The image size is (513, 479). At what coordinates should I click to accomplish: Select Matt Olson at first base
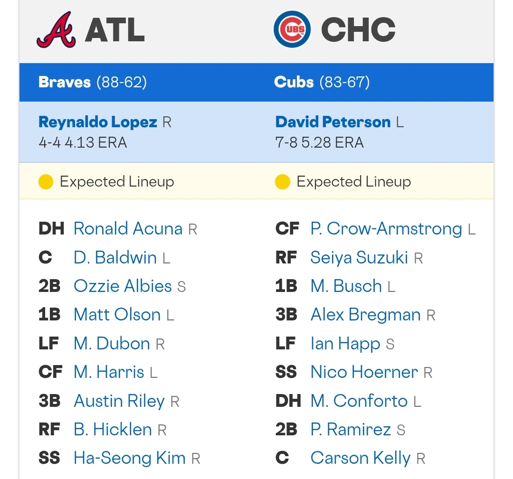coord(117,315)
